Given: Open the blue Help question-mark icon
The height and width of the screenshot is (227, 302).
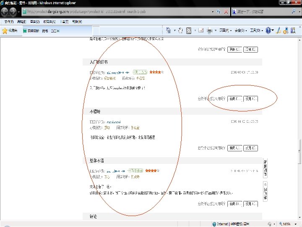Looking at the screenshot, I should pos(268,30).
